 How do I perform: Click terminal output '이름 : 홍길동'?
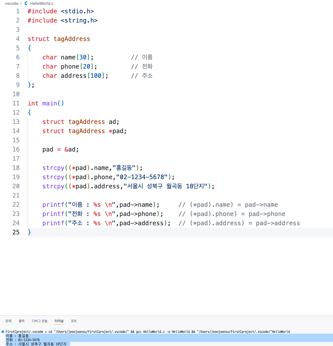[17, 336]
